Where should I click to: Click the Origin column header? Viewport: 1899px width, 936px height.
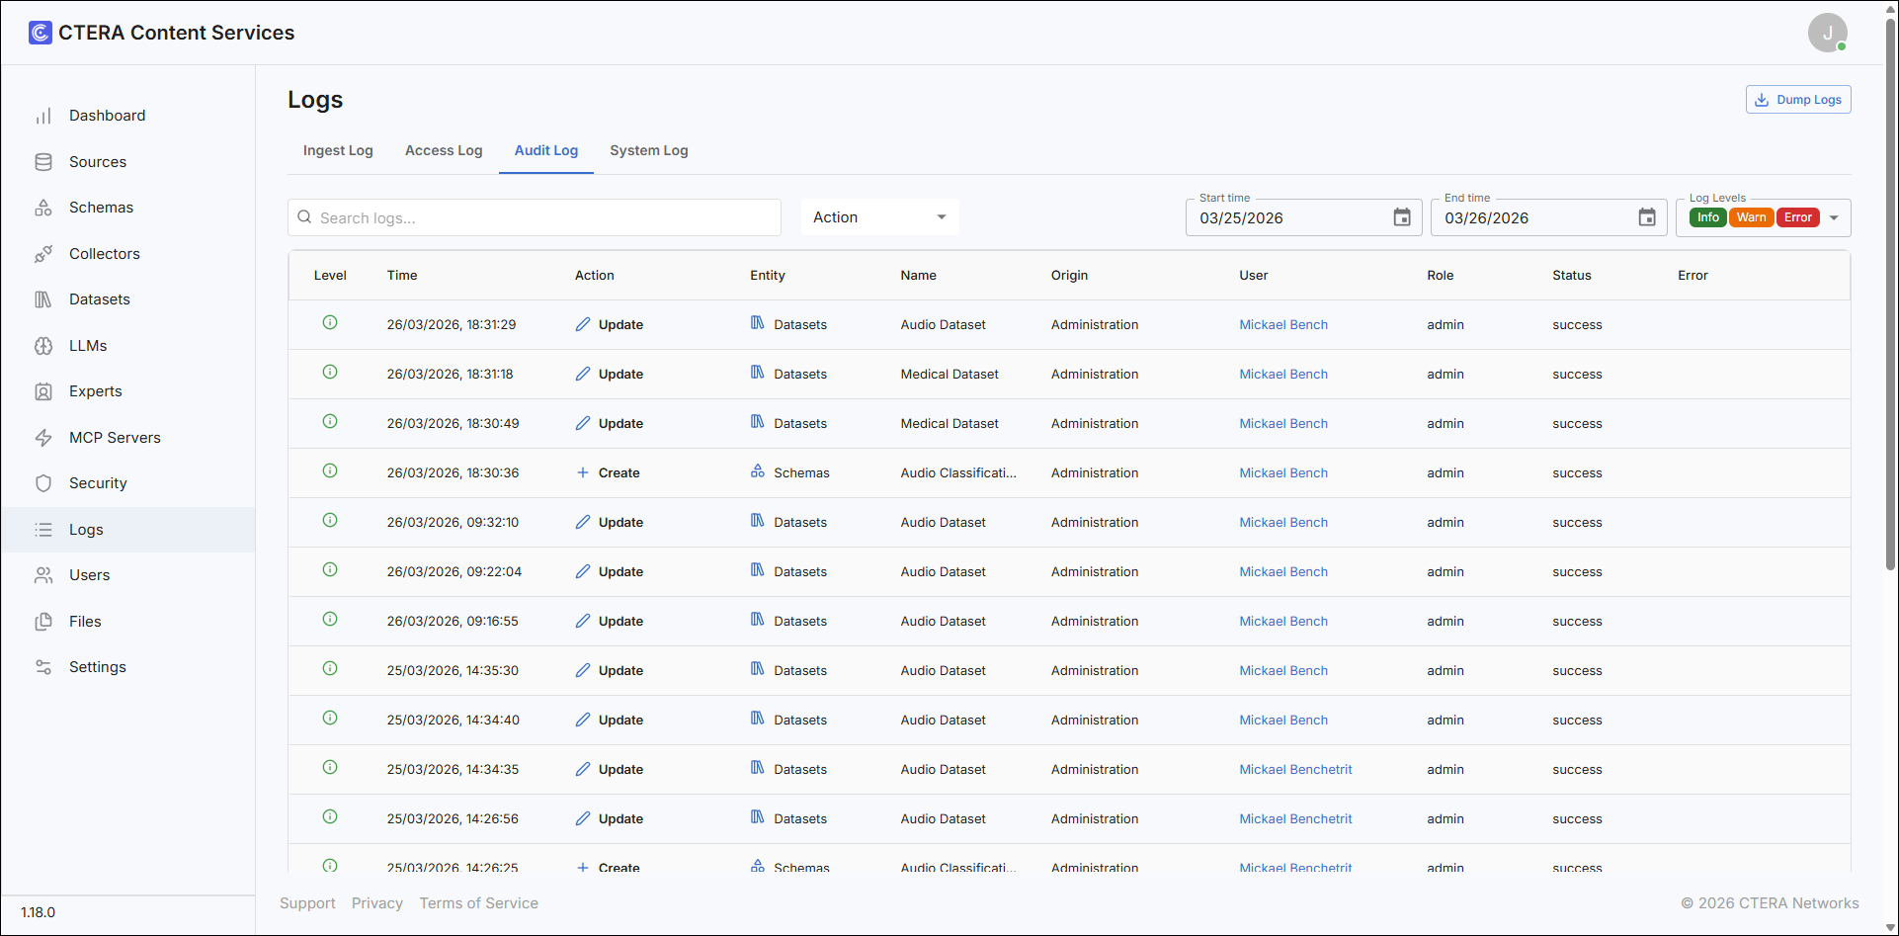tap(1069, 276)
